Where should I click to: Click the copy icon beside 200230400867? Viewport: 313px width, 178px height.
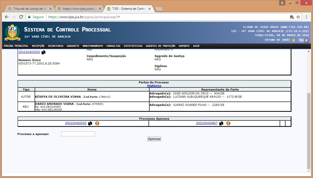tap(221, 123)
